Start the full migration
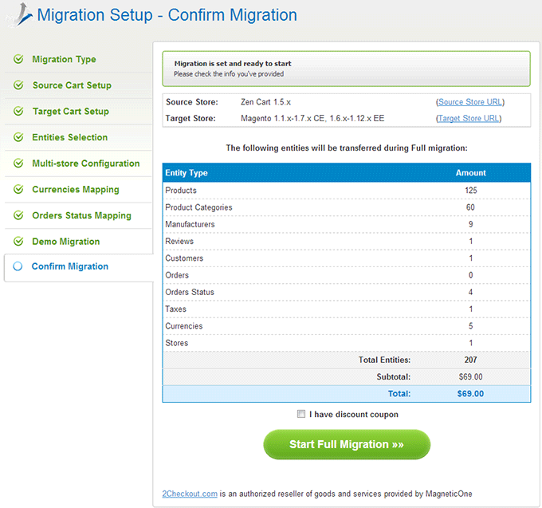 point(347,444)
